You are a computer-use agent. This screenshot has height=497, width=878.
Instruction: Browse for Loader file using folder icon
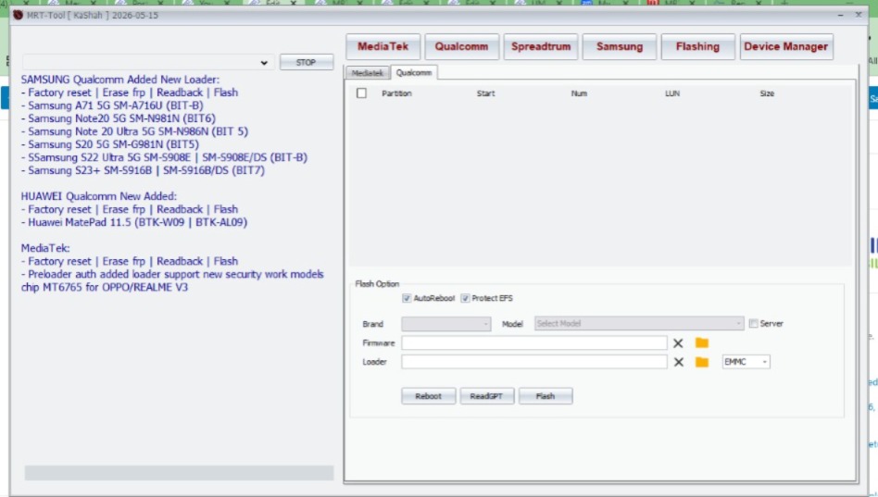[702, 362]
